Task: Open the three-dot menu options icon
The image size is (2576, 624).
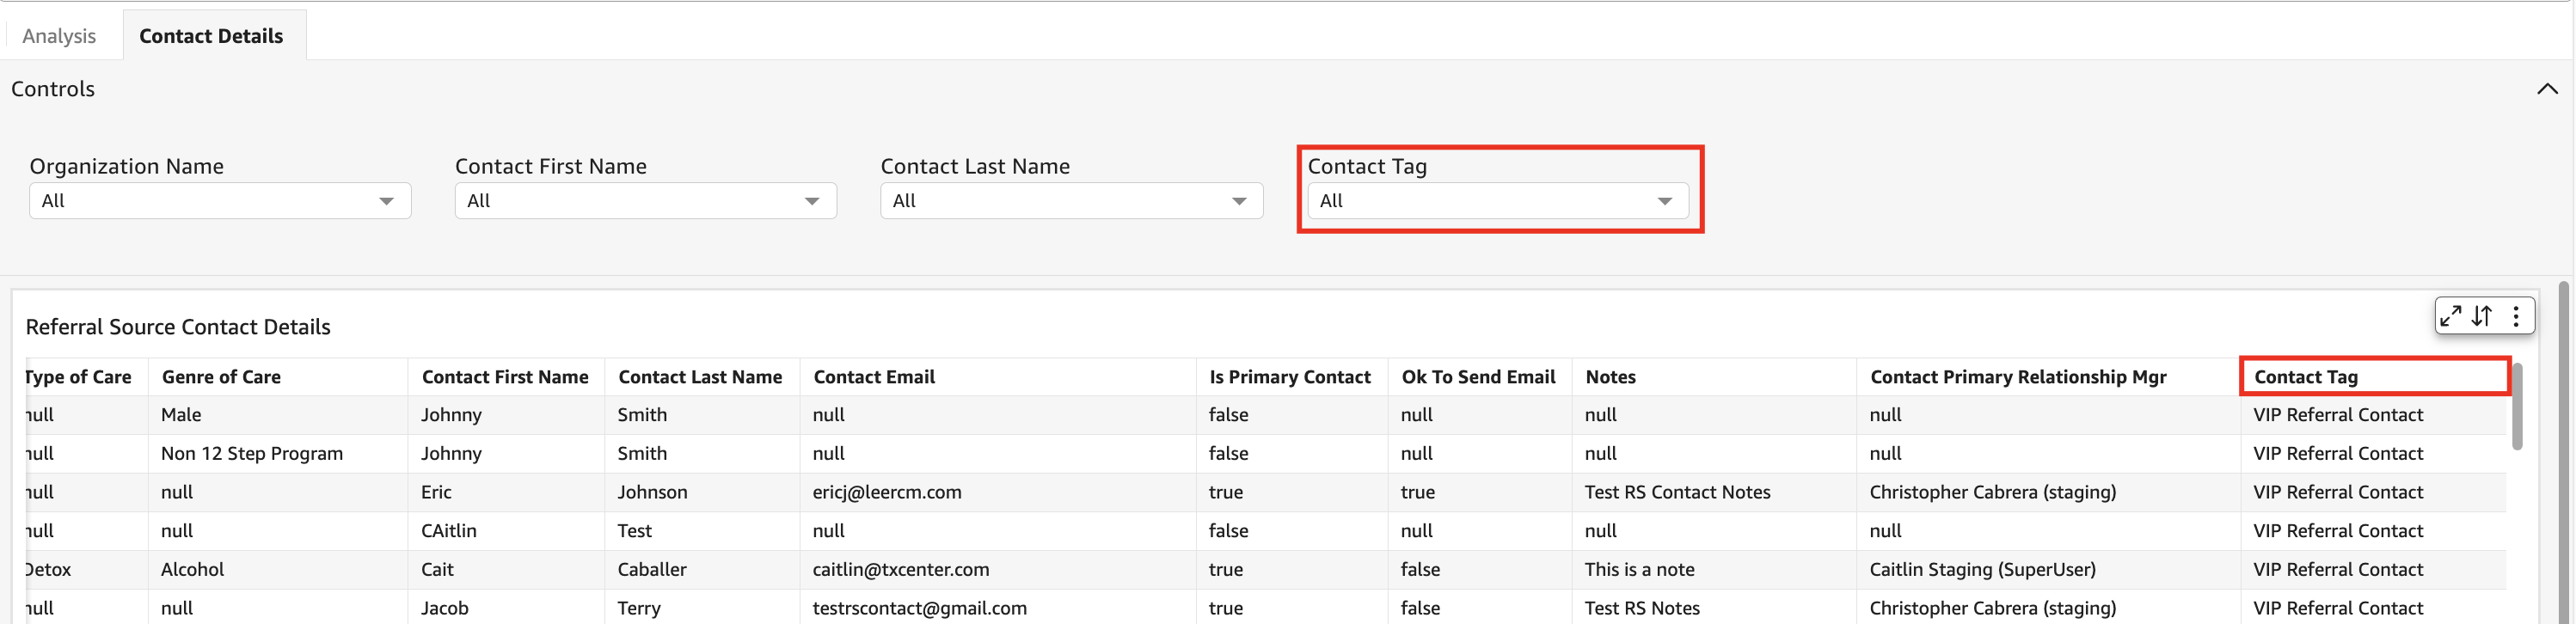Action: (x=2516, y=316)
